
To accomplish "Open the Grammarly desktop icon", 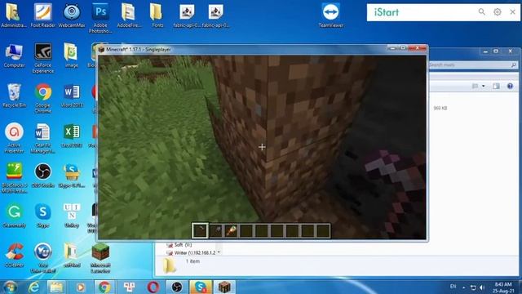I will click(x=15, y=216).
